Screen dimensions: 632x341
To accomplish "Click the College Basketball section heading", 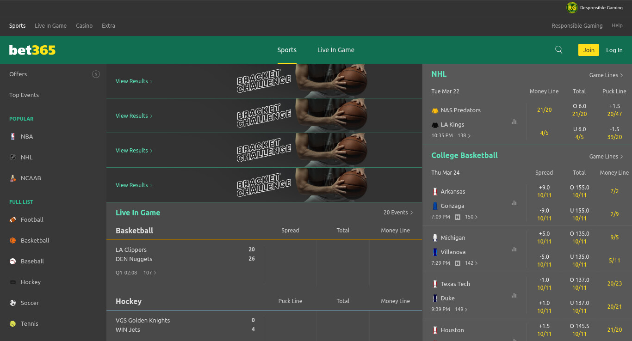I will 465,155.
